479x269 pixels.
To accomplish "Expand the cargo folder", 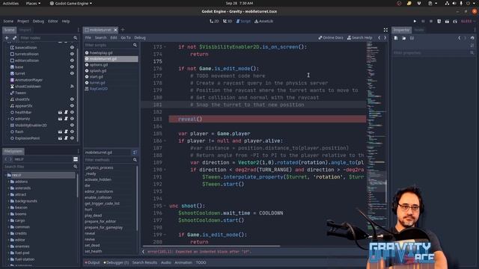I will [x=8, y=220].
